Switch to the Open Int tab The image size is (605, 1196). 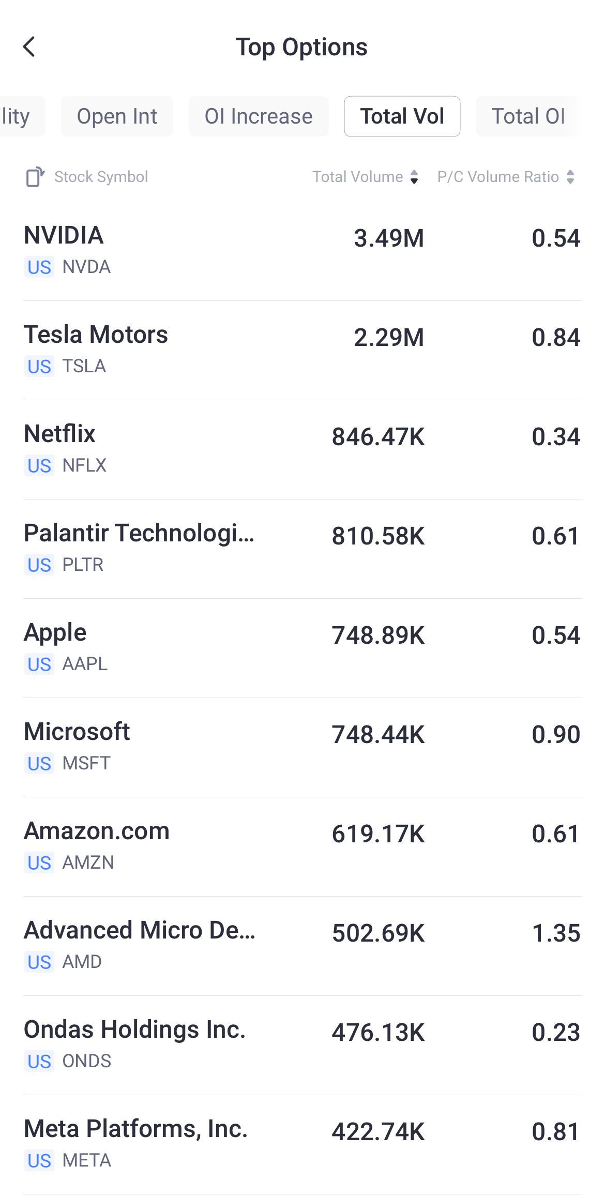pos(117,116)
